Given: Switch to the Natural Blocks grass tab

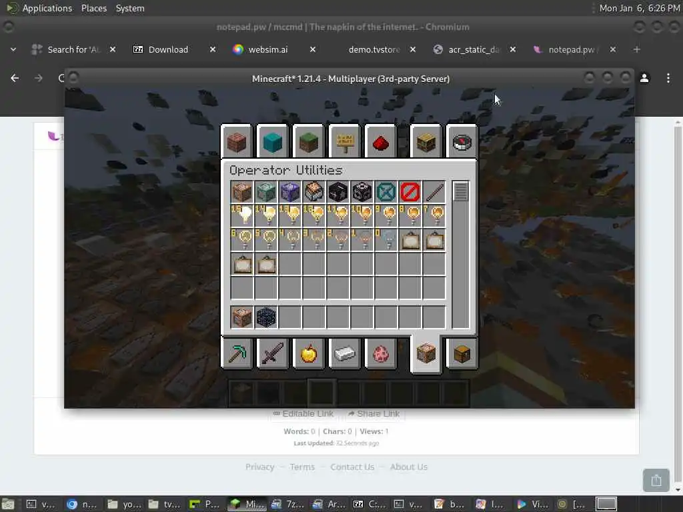Looking at the screenshot, I should coord(309,141).
